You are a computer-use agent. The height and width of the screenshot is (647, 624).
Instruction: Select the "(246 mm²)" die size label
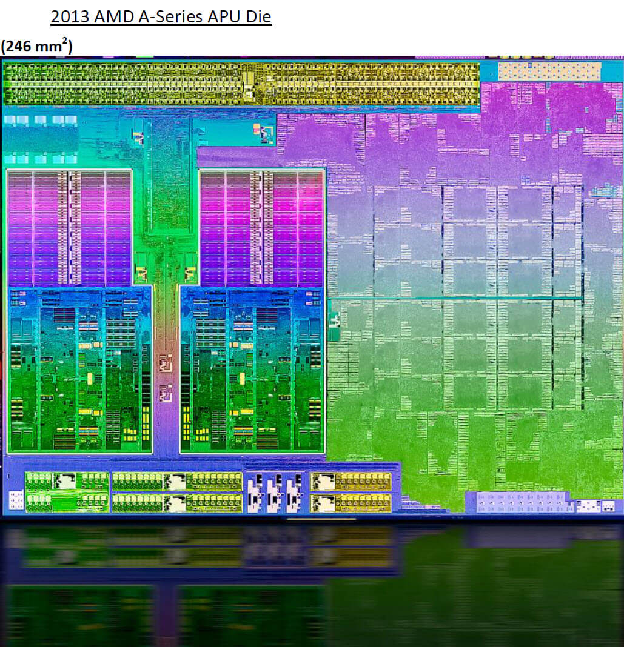[x=36, y=45]
